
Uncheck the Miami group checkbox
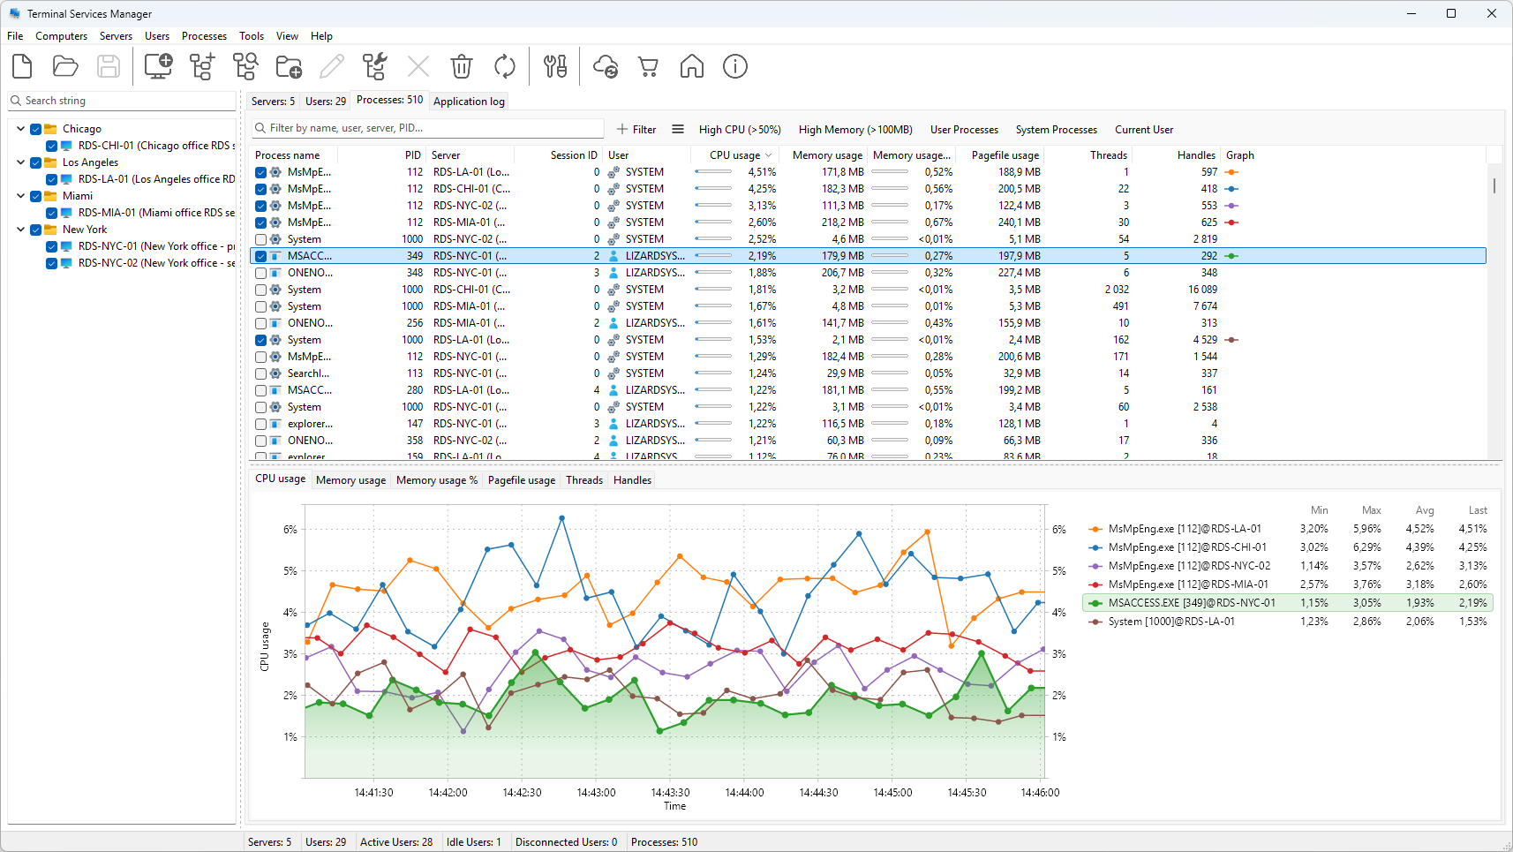(36, 196)
